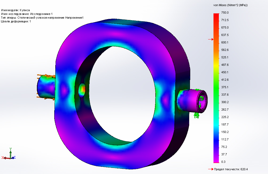Screen dimensions: 268x174
Task: Click the 337.6 legend value
Action: [225, 95]
